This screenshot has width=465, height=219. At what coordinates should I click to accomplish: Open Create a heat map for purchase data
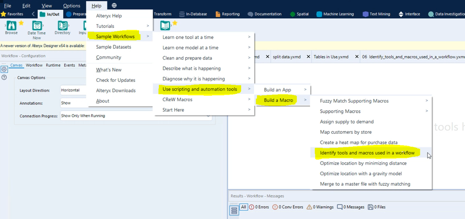[371, 142]
